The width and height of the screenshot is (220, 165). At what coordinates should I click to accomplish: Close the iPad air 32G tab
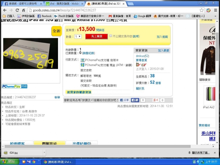point(123,4)
